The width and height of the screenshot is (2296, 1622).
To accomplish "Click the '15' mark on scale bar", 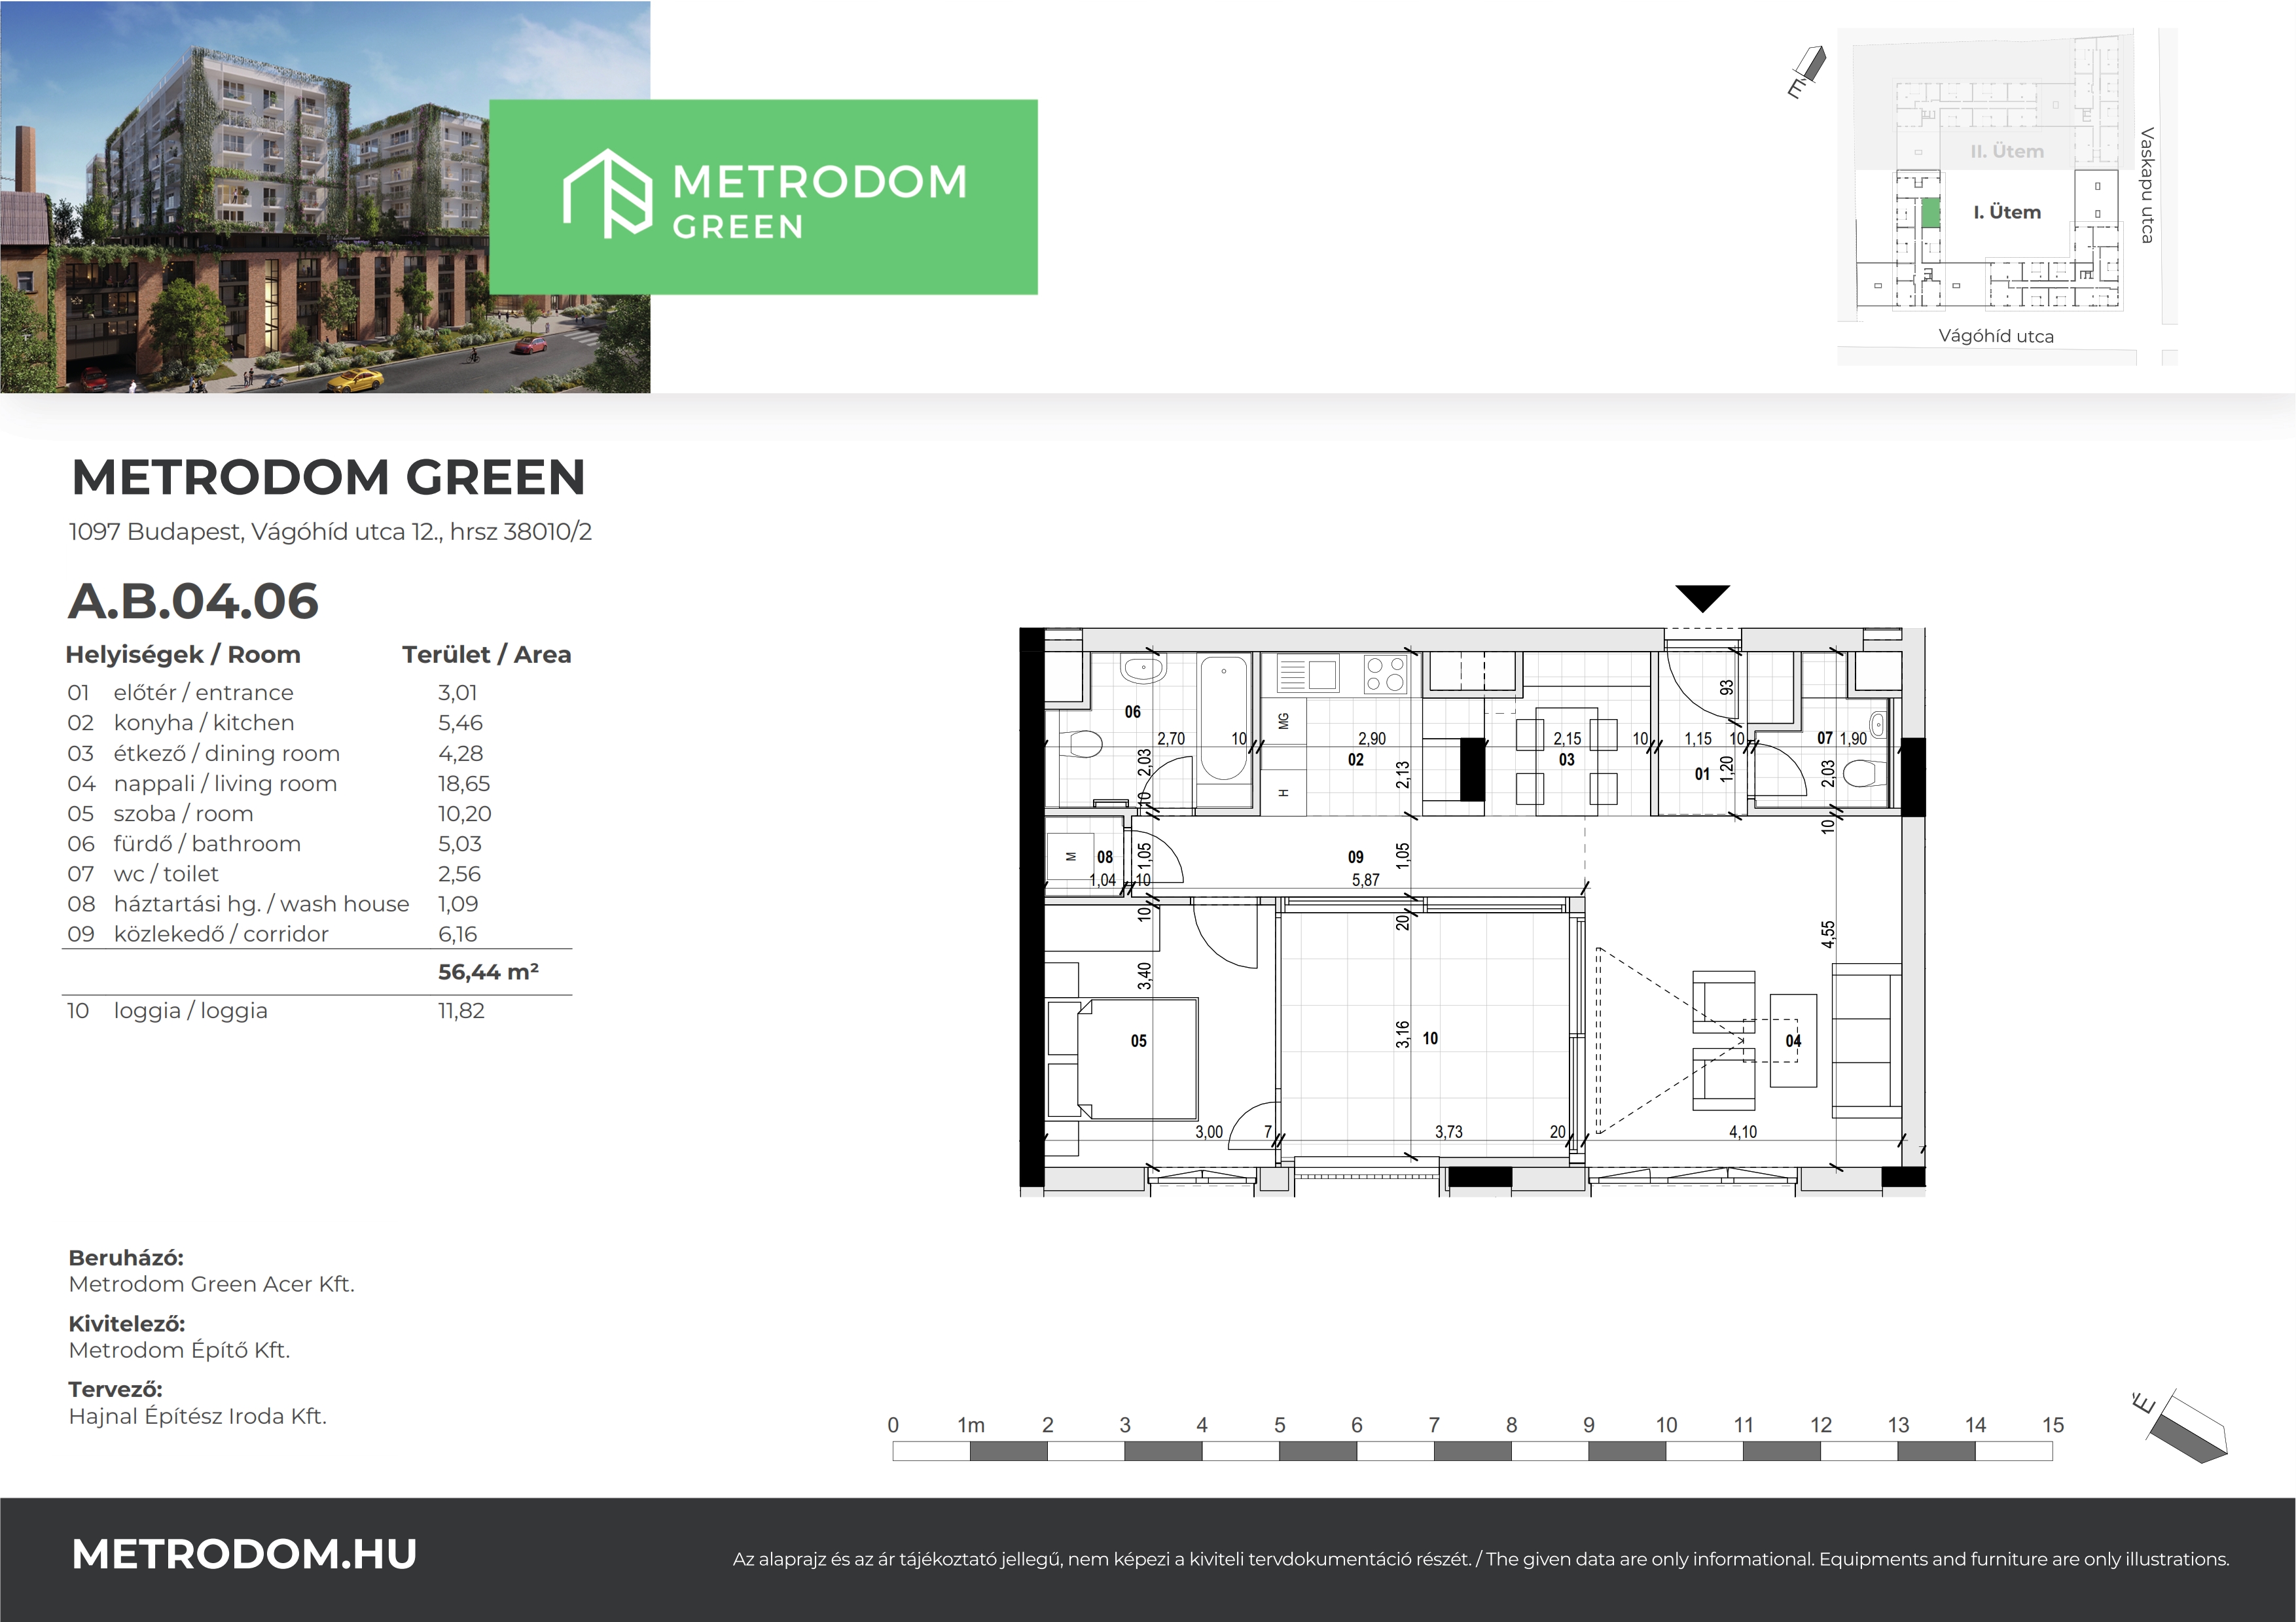I will pos(2053,1425).
